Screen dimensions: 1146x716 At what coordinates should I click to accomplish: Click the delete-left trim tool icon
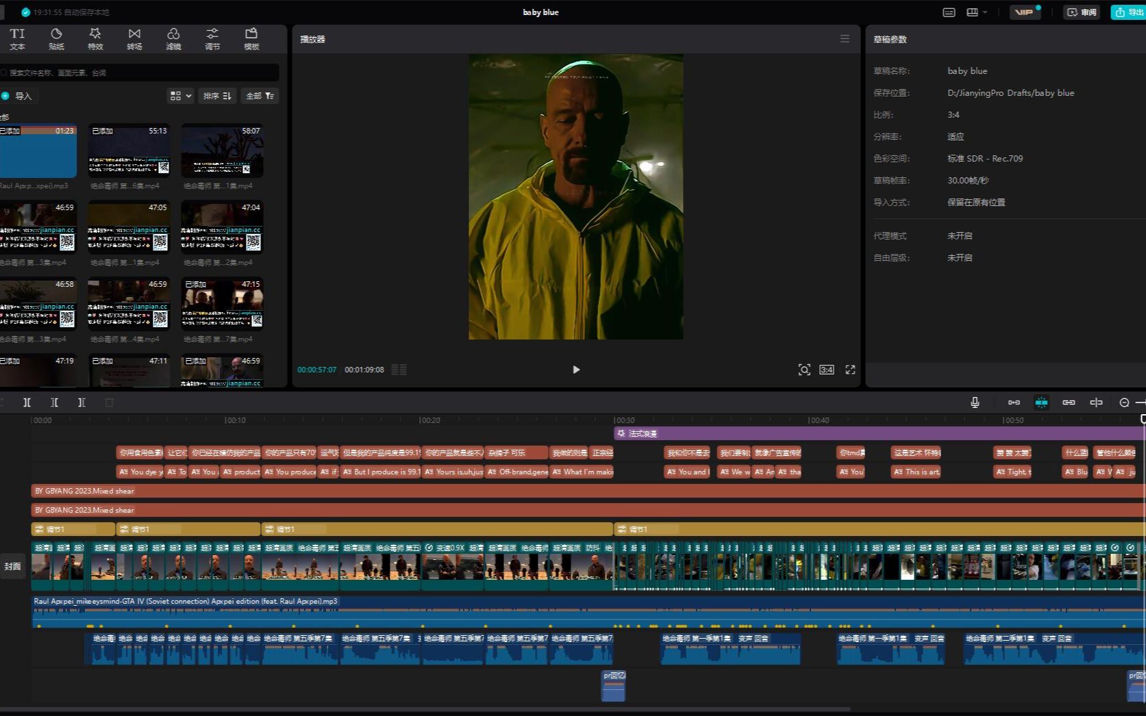[54, 402]
